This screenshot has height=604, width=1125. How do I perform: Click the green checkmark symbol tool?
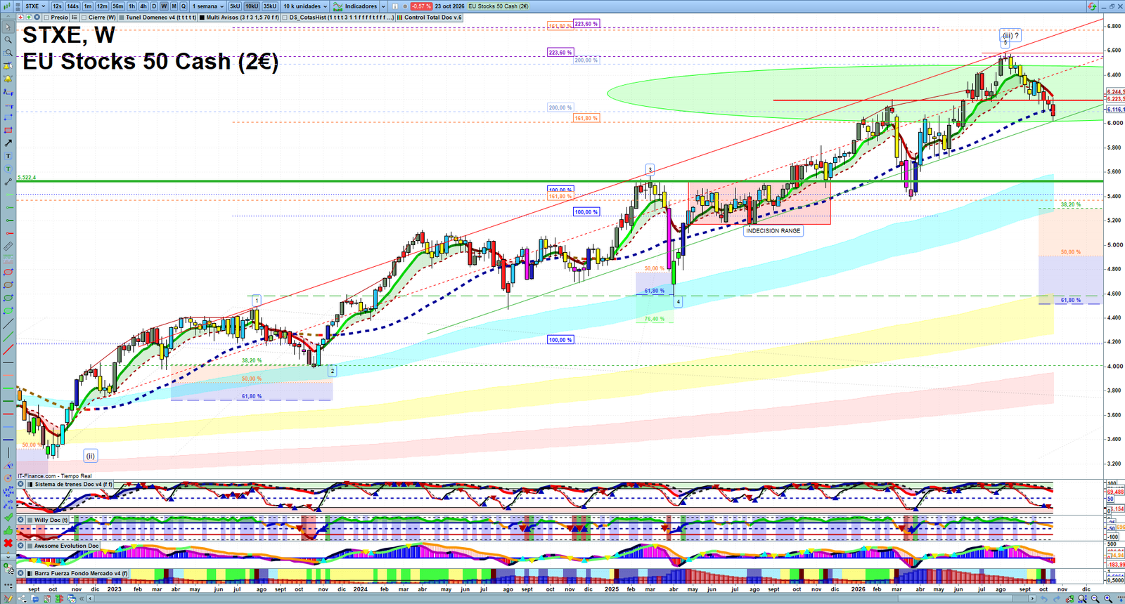(x=8, y=518)
